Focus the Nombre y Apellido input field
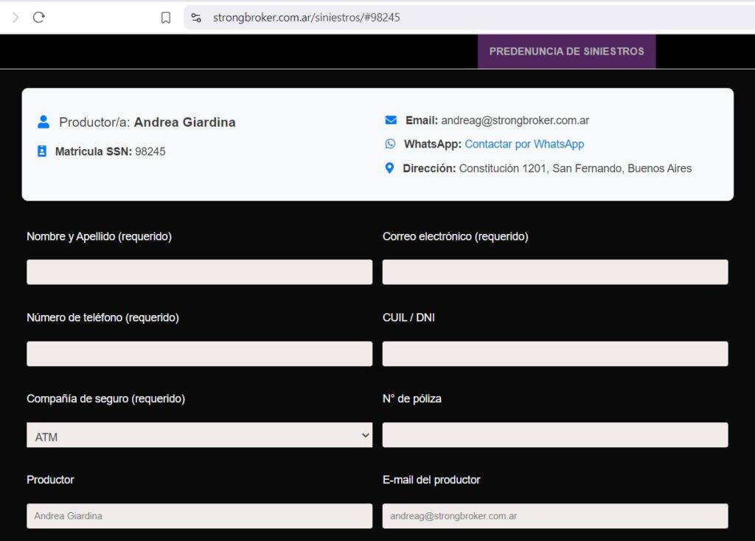755x541 pixels. [x=199, y=272]
